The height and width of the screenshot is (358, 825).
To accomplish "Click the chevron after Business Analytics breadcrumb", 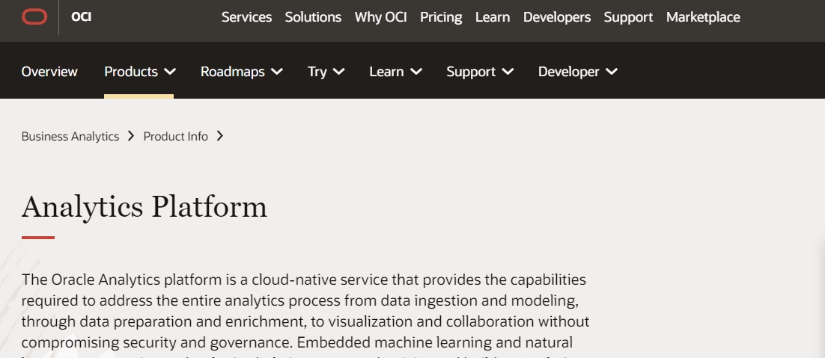I will 131,137.
